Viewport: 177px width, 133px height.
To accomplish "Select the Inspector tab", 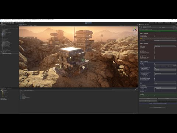I will click(142, 25).
